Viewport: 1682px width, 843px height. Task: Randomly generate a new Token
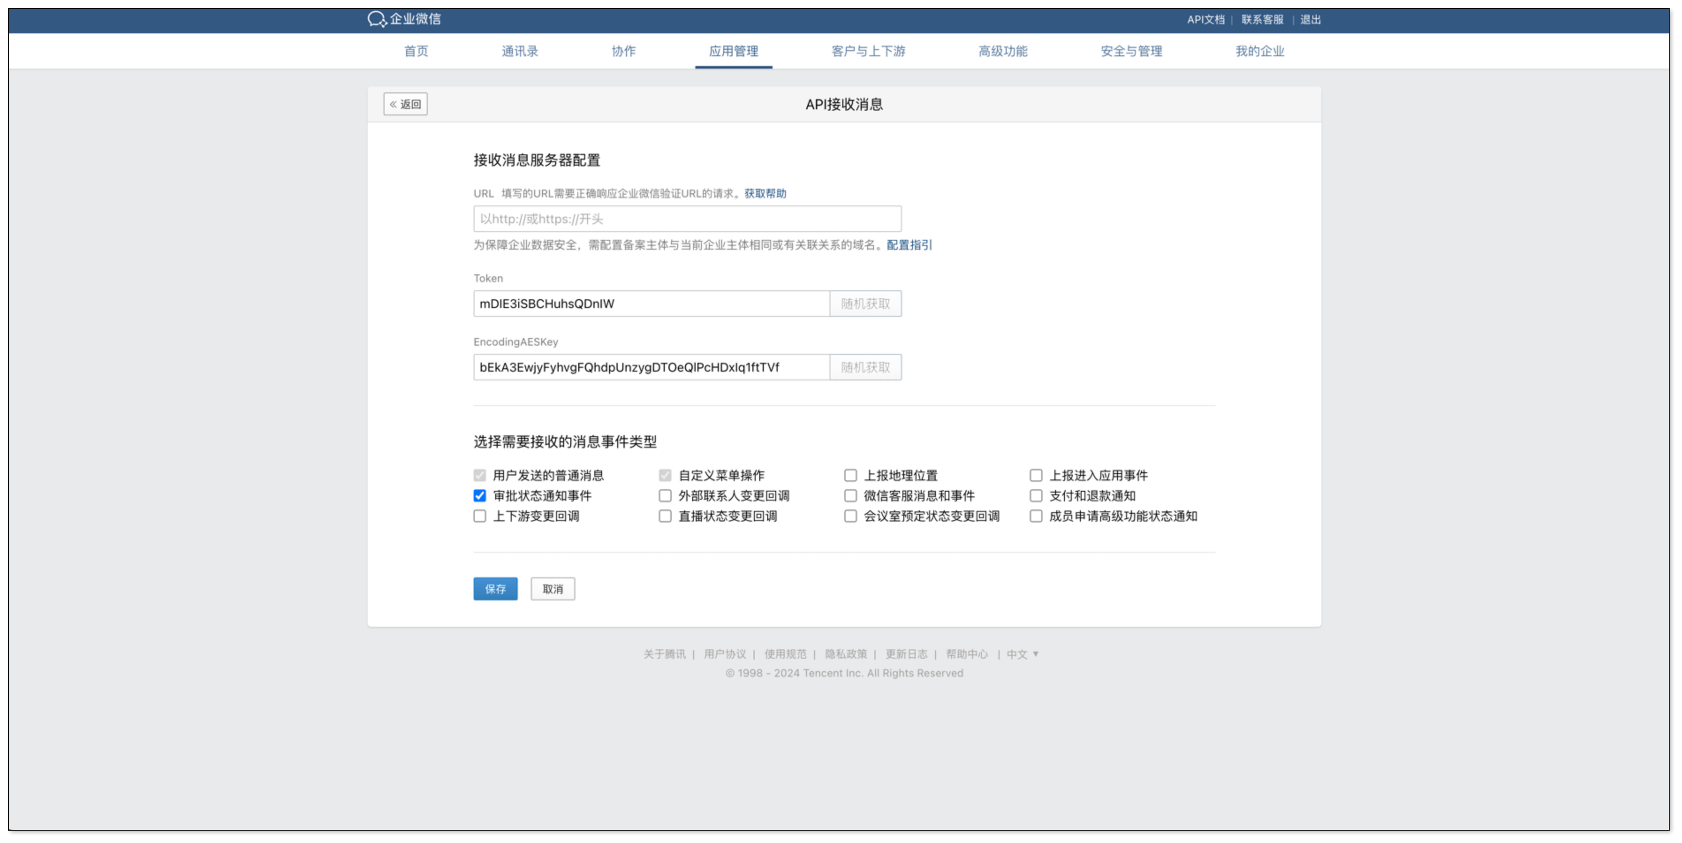pyautogui.click(x=865, y=304)
